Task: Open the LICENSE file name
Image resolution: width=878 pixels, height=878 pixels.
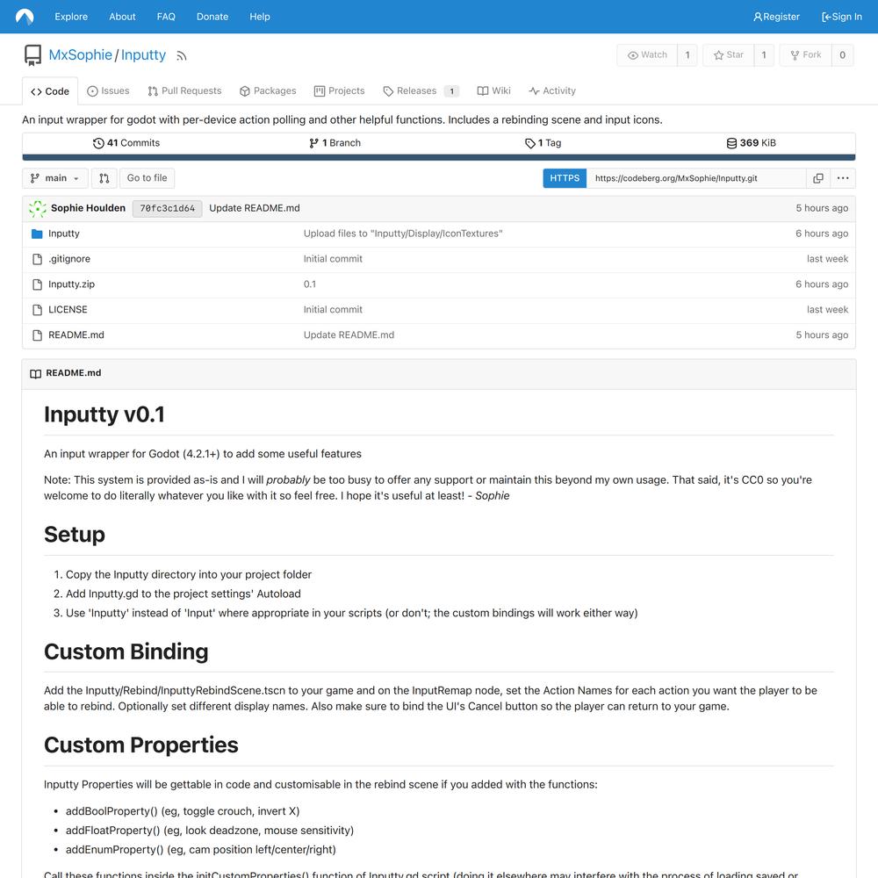Action: [68, 310]
